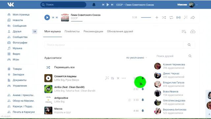Open the по умолчанию sorting dropdown

(136, 58)
